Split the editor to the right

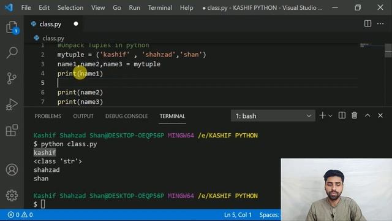tap(367, 24)
